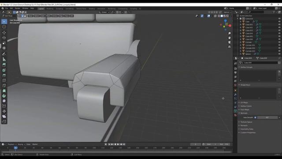
Task: Choose the Smooth tool
Action: (x=4, y=101)
